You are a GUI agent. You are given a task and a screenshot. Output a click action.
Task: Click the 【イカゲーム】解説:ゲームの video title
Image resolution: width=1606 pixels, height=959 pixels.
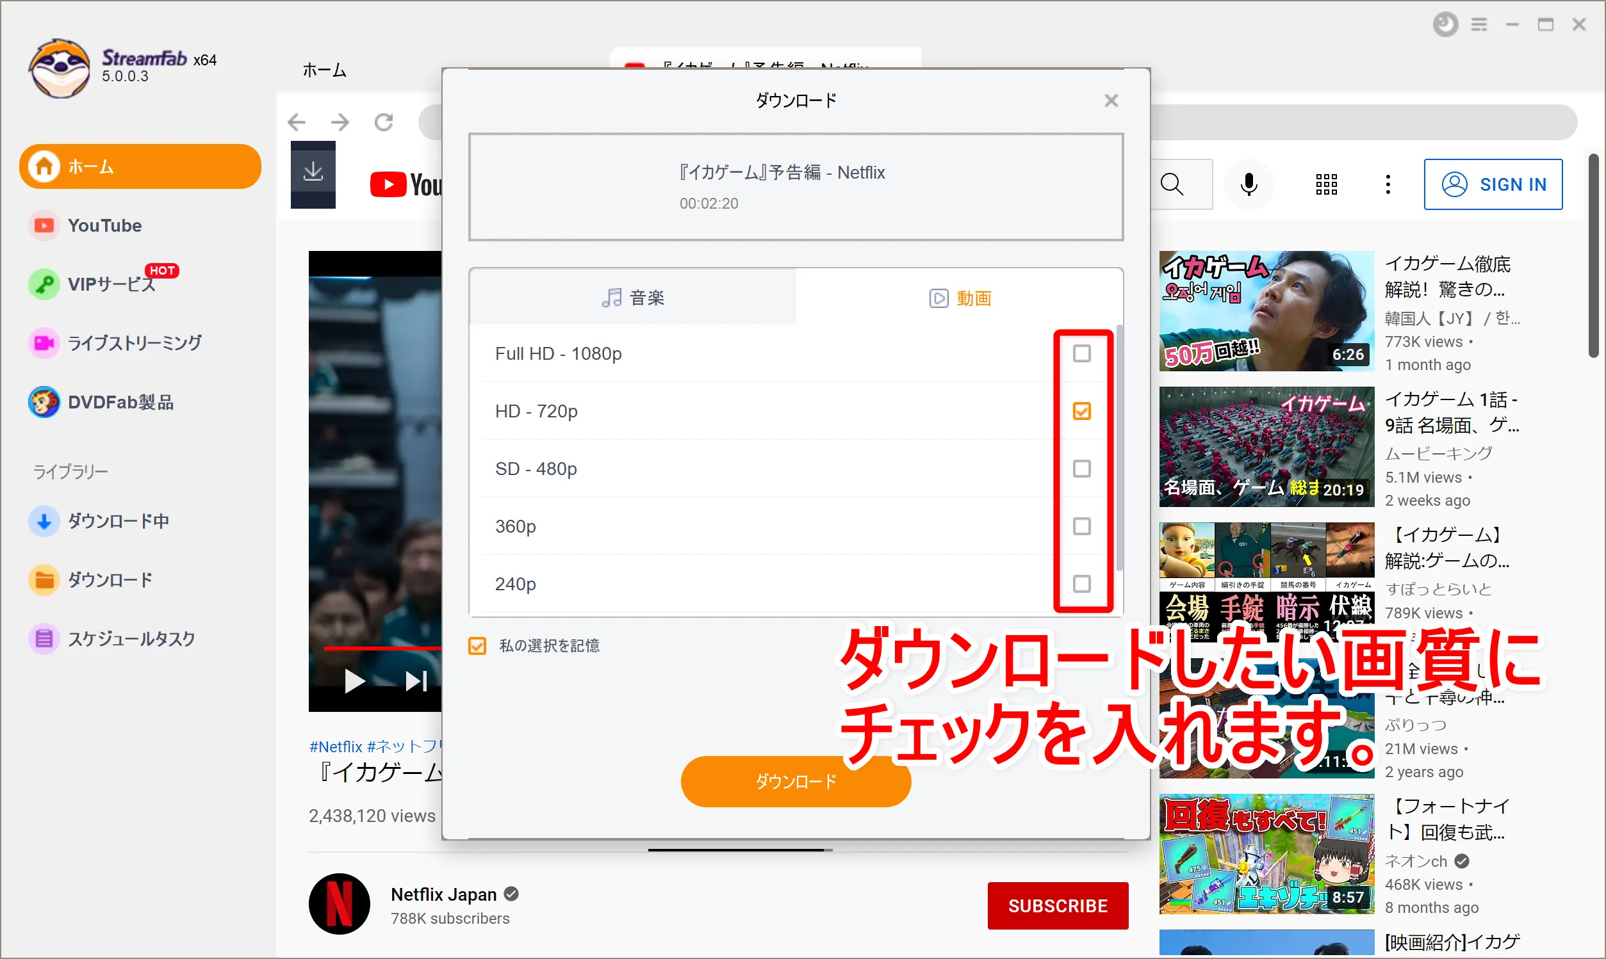[x=1447, y=548]
